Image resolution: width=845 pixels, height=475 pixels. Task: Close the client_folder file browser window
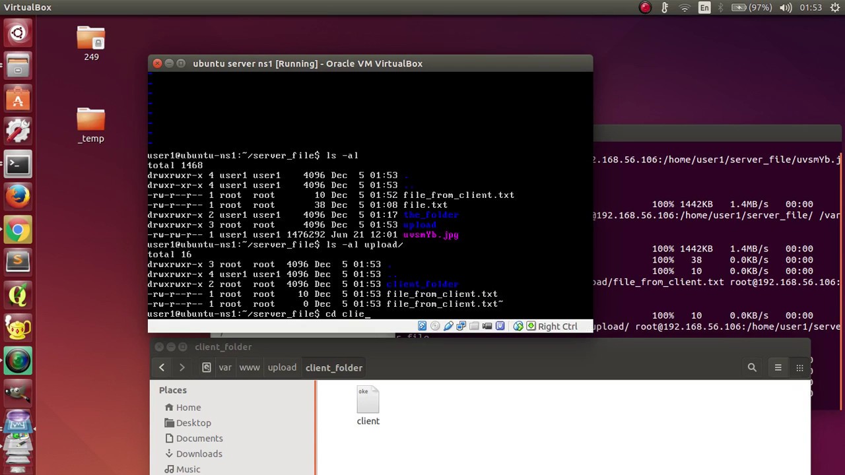159,346
